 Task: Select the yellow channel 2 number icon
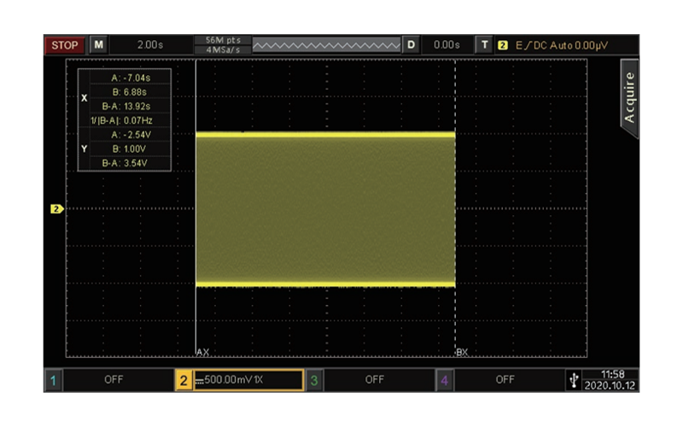184,380
